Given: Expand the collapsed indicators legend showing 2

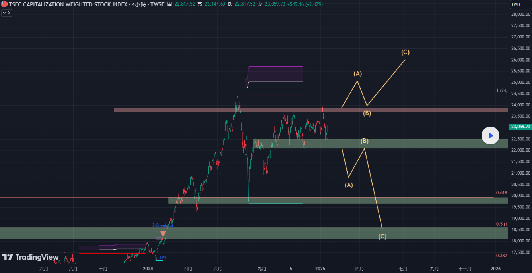Looking at the screenshot, I should (x=7, y=13).
